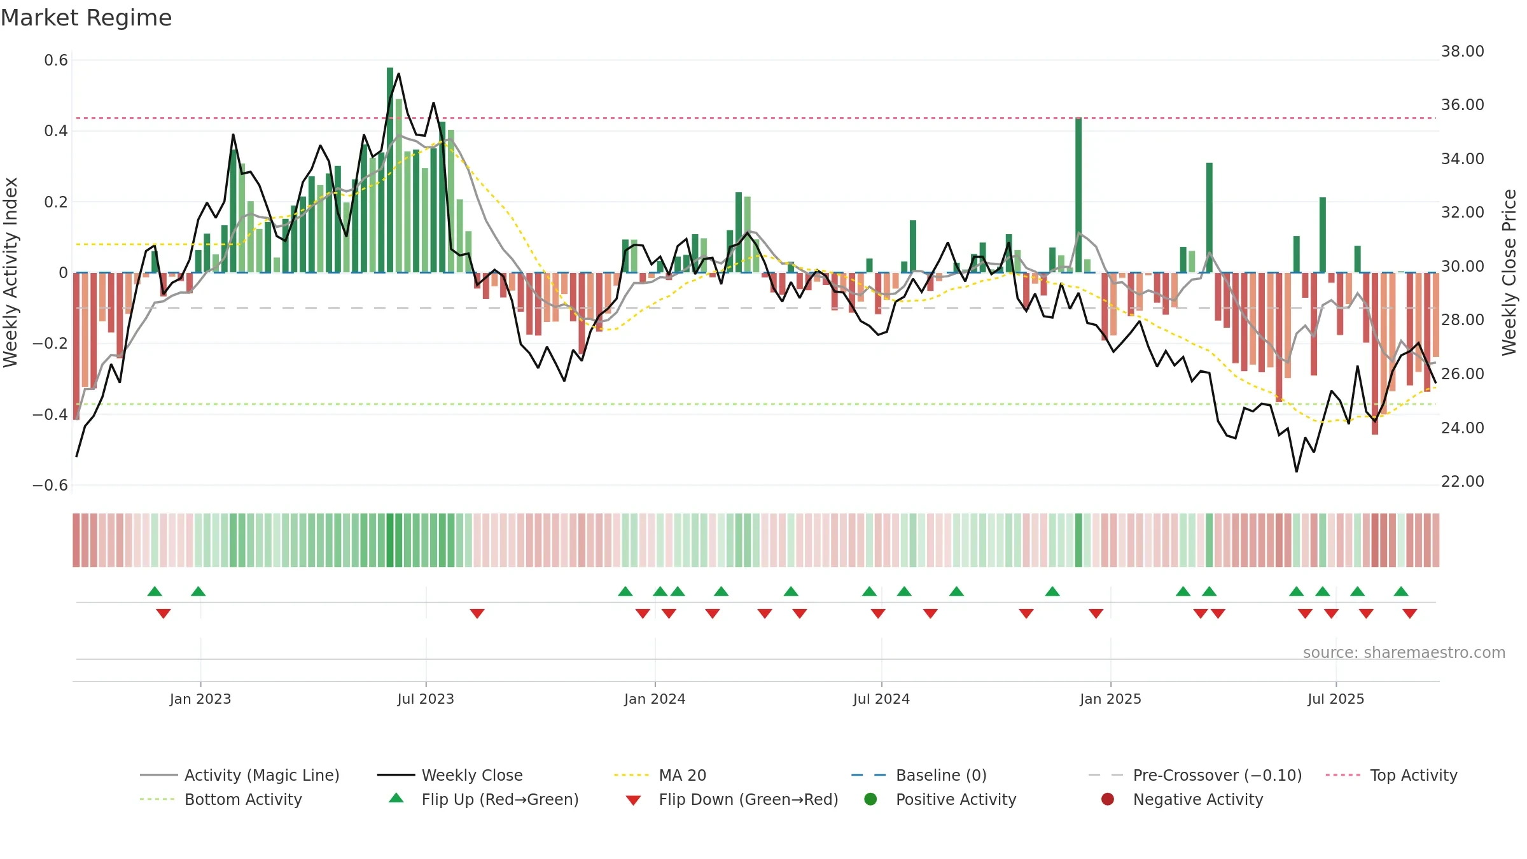Click the tallest green activity bar mid-2023
The height and width of the screenshot is (859, 1527).
point(390,170)
